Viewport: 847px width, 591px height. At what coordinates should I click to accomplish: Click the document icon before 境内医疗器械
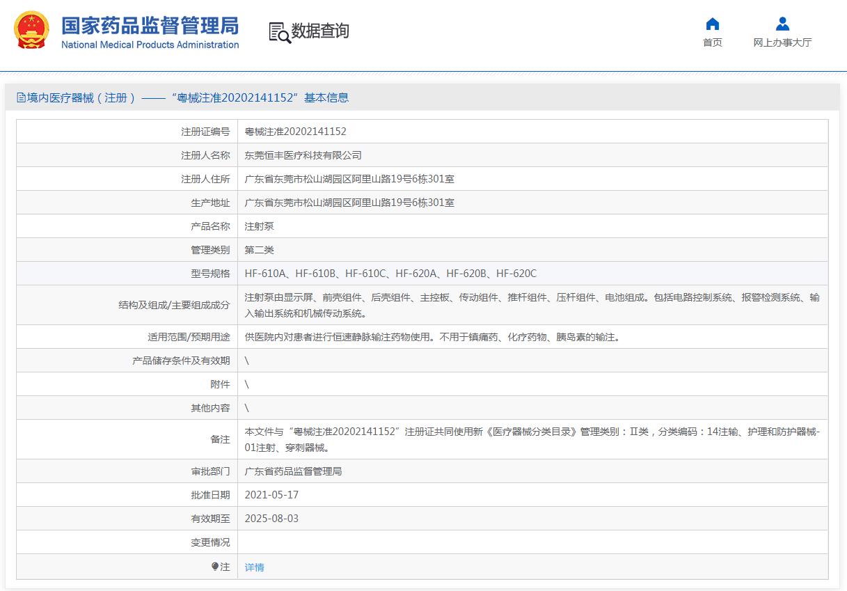tap(21, 98)
